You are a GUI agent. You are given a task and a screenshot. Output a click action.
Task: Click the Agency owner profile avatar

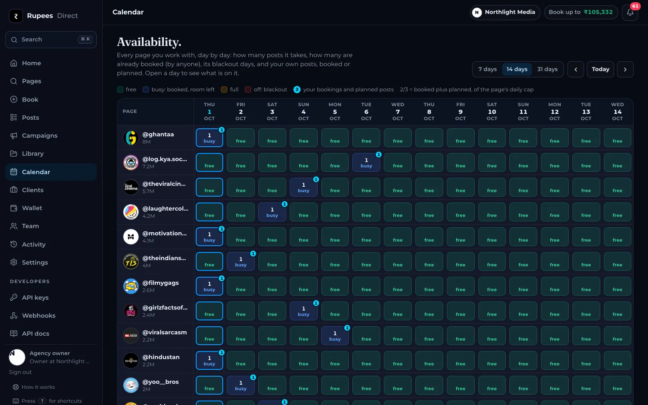click(17, 357)
